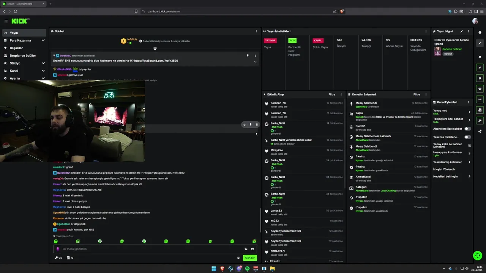Open Yasaklanmış kelimeler arrow

point(469,162)
